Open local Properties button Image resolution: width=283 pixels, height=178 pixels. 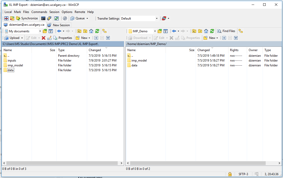(x=63, y=38)
